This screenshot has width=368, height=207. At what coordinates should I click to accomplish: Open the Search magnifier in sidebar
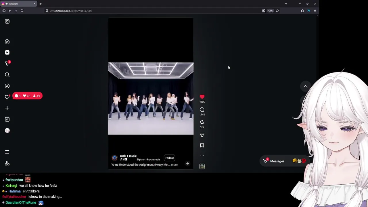[7, 75]
